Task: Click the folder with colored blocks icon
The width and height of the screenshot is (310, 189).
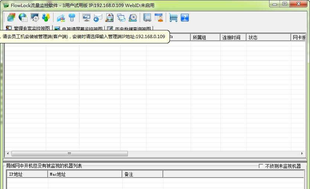Action: [x=61, y=17]
